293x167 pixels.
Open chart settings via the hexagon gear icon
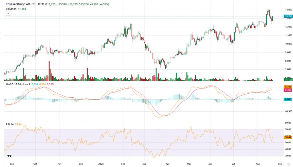click(289, 164)
